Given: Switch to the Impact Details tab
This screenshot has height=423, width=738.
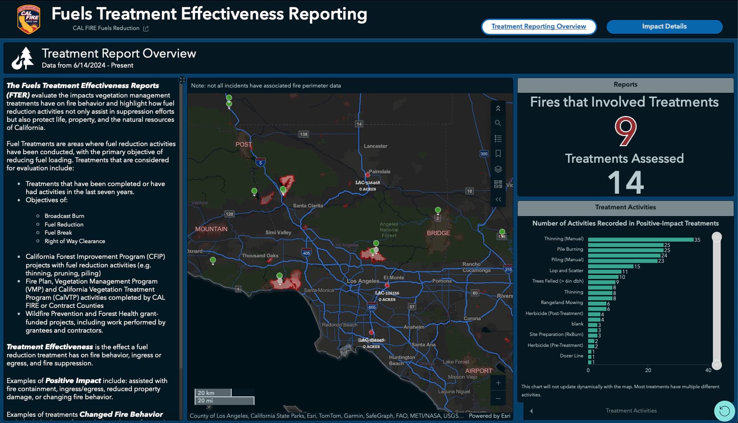Looking at the screenshot, I should coord(664,27).
